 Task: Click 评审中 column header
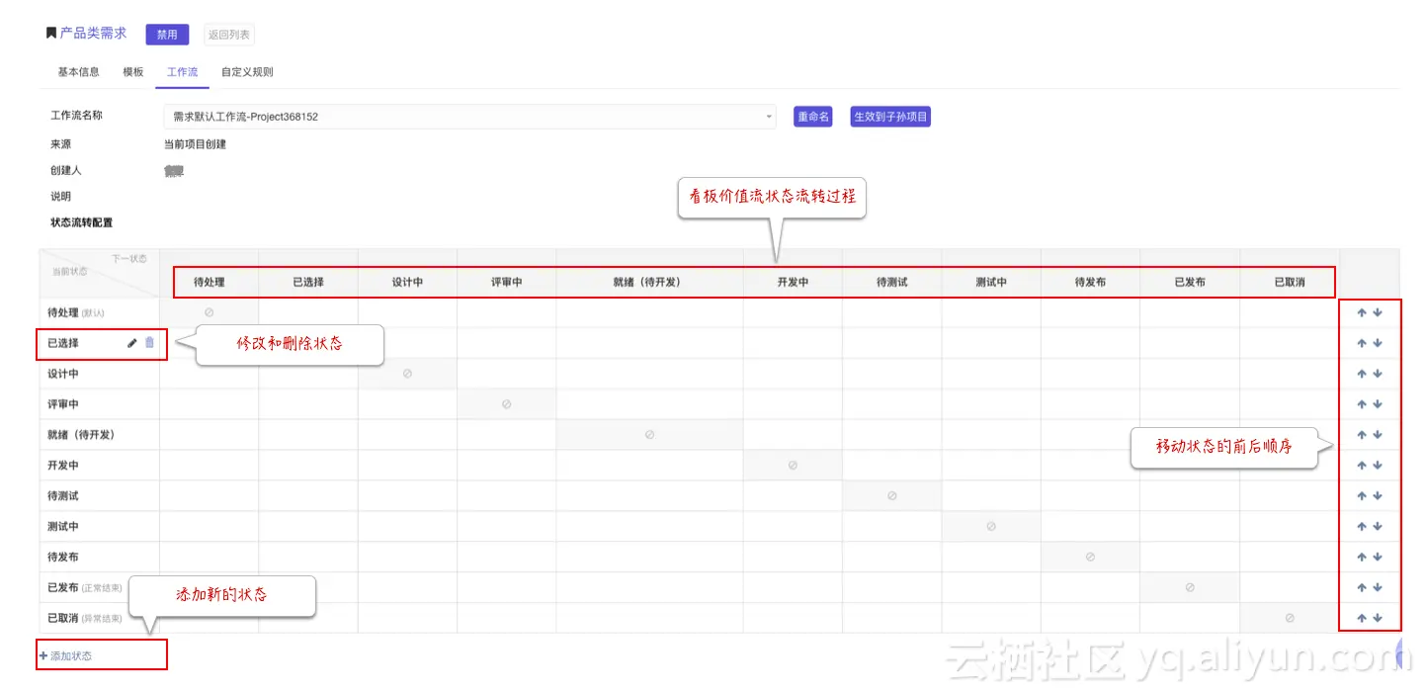(x=506, y=282)
